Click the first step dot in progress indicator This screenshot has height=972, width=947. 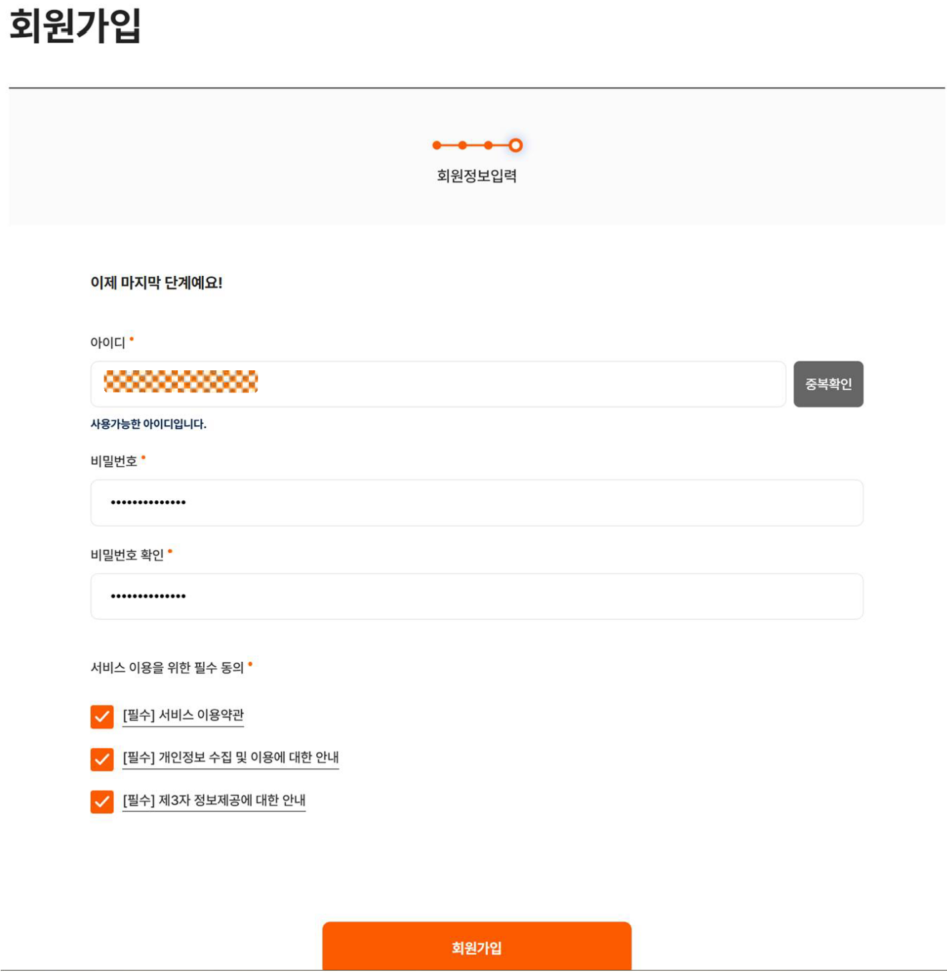click(437, 145)
